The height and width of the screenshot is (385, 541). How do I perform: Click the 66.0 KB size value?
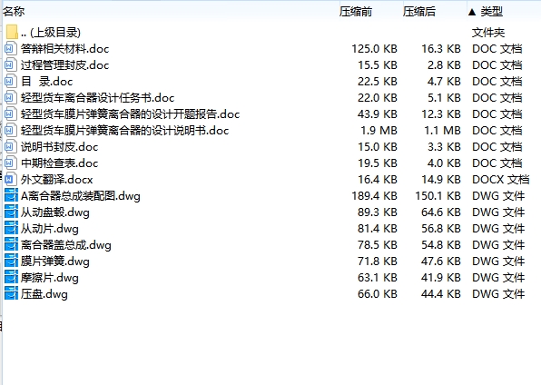click(x=378, y=294)
